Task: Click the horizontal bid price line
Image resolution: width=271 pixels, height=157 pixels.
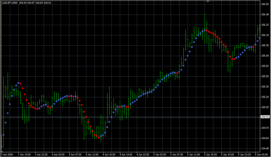Action: (x=132, y=117)
